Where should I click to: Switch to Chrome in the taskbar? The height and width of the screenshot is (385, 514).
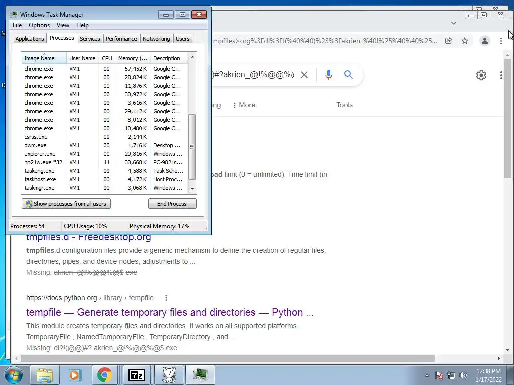tap(105, 375)
